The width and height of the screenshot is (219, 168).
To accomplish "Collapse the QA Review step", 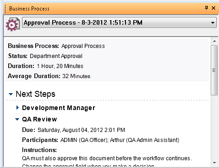I will click(17, 119).
